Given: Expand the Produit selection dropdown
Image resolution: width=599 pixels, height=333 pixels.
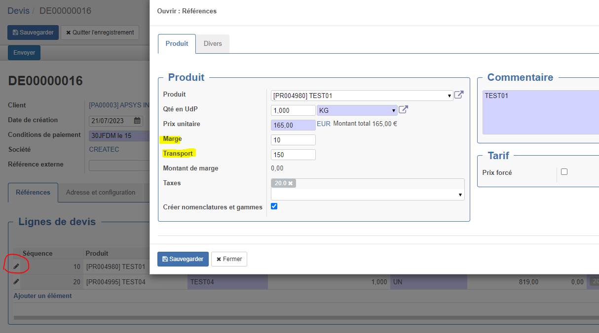Looking at the screenshot, I should [x=449, y=96].
